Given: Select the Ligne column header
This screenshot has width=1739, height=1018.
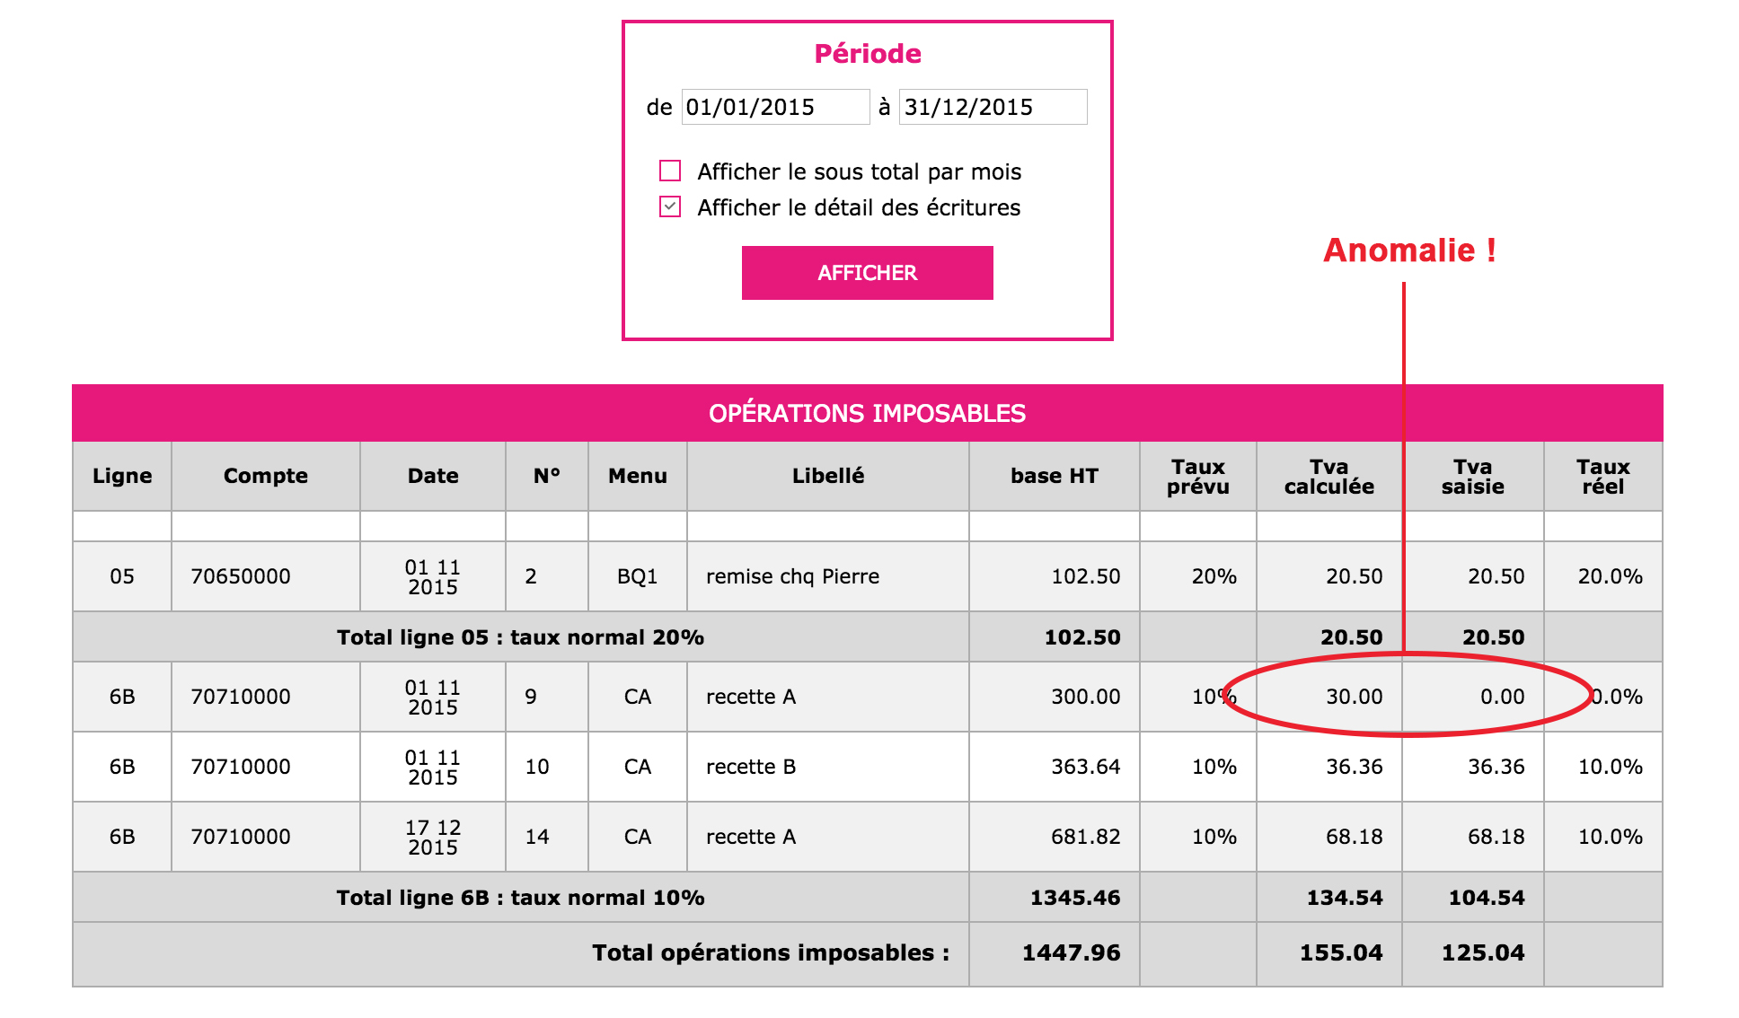Looking at the screenshot, I should pyautogui.click(x=122, y=476).
